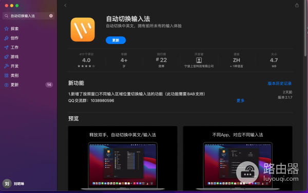The width and height of the screenshot is (308, 193).
Task: Open developer 宁波上官科技有限公司
Action: 199,66
